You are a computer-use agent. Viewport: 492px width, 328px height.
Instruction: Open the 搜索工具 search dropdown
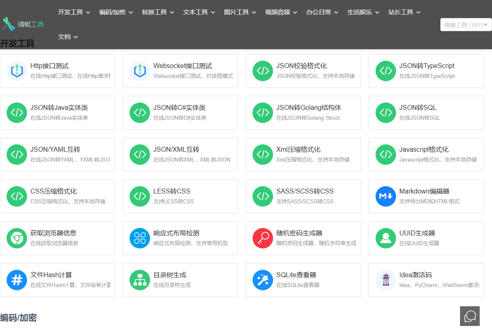coord(466,25)
